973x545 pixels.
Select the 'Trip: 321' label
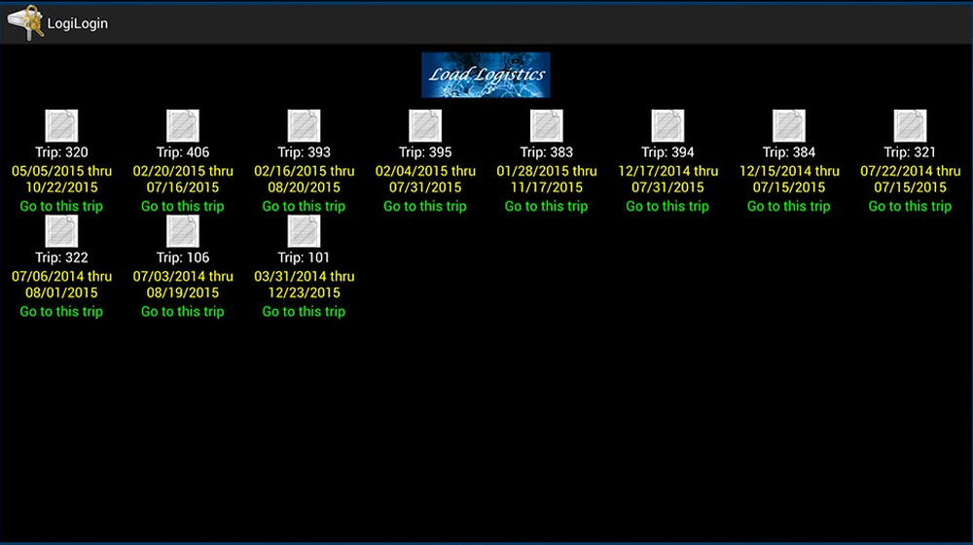[910, 153]
